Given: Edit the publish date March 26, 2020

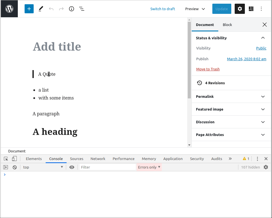Looking at the screenshot, I should pos(247,59).
